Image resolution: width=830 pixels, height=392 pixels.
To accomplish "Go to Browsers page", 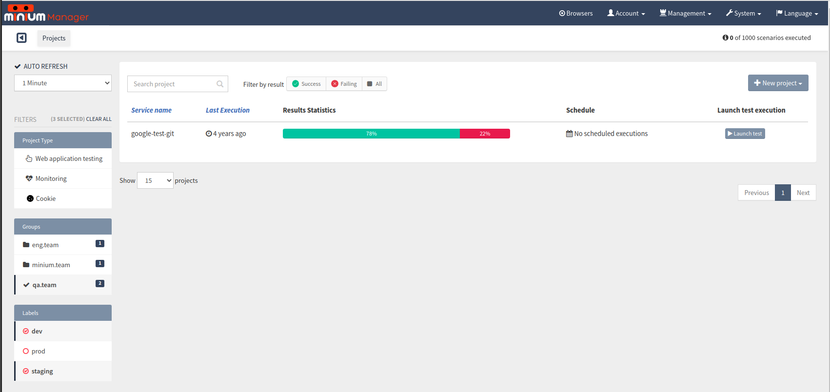I will pos(576,13).
